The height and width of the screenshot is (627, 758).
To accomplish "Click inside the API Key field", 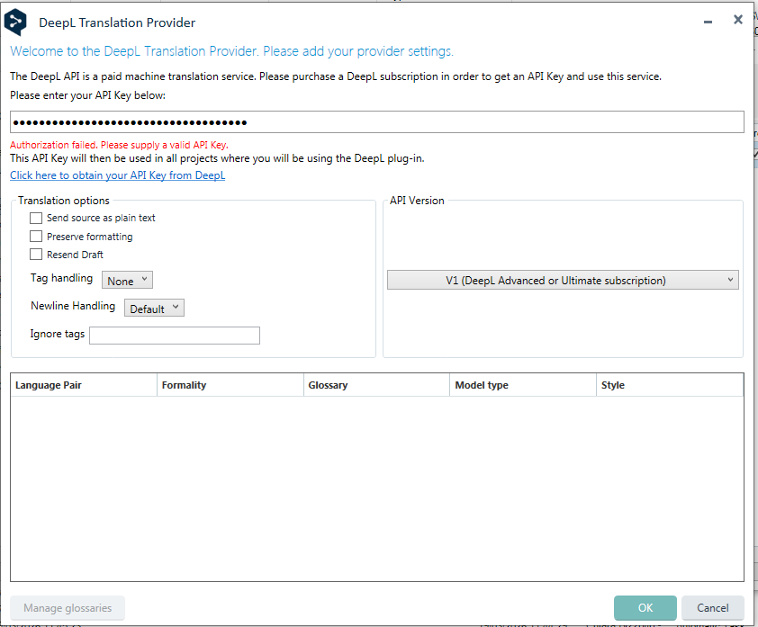I will tap(376, 121).
